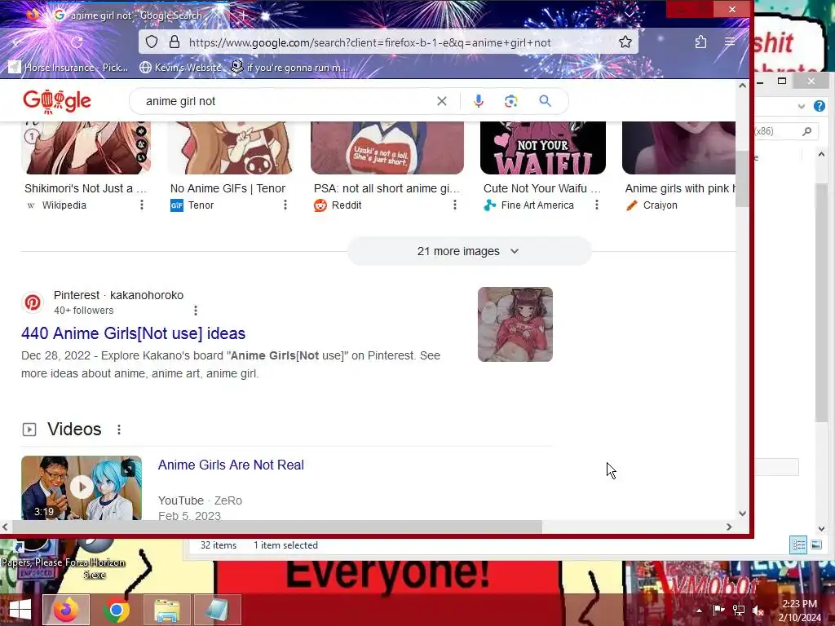Play the 3:19 video thumbnail
Screen dimensions: 835x626
[82, 487]
